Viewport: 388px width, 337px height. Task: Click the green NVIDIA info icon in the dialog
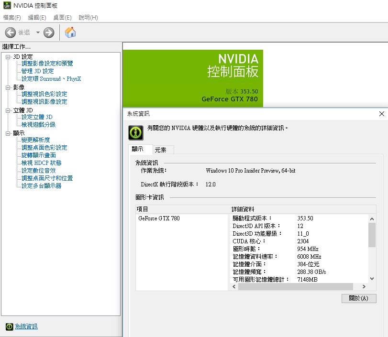tap(135, 132)
